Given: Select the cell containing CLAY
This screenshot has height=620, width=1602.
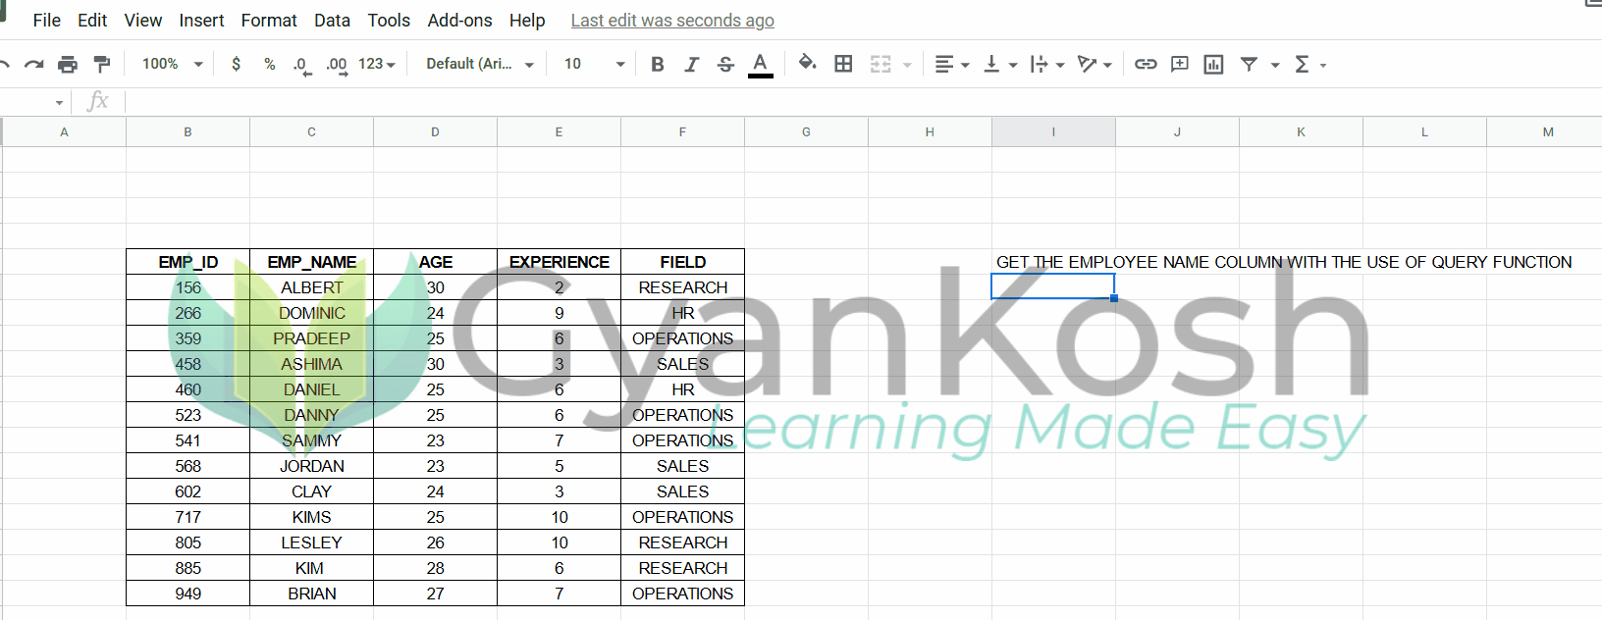Looking at the screenshot, I should pos(311,491).
